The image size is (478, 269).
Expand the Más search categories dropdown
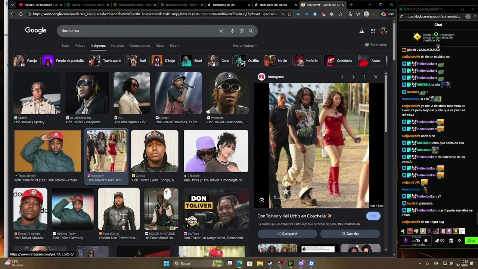pyautogui.click(x=174, y=46)
